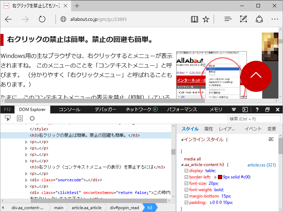283x212 pixels.
Task: Click the globe site info icon
Action: click(x=63, y=19)
